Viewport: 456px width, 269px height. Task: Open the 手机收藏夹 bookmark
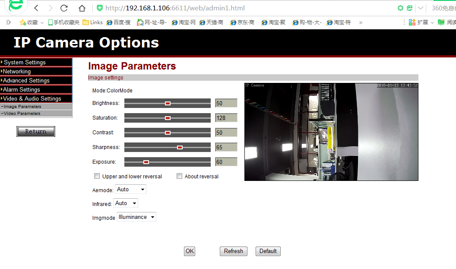[63, 22]
